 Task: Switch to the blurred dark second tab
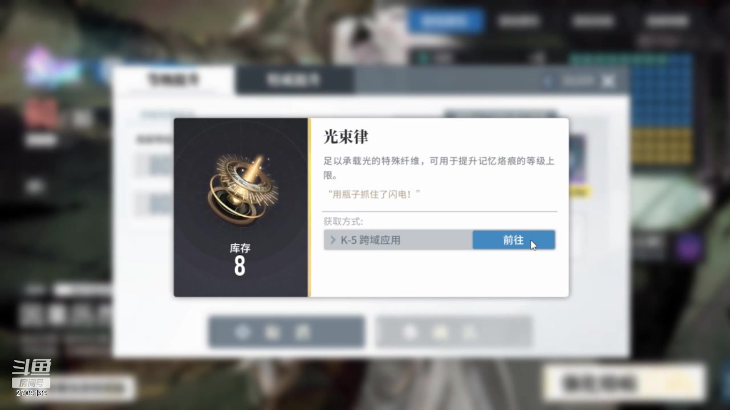tap(294, 80)
